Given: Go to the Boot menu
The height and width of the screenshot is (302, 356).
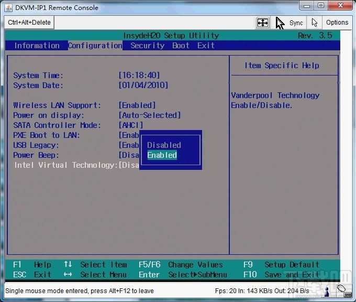Looking at the screenshot, I should [x=181, y=46].
